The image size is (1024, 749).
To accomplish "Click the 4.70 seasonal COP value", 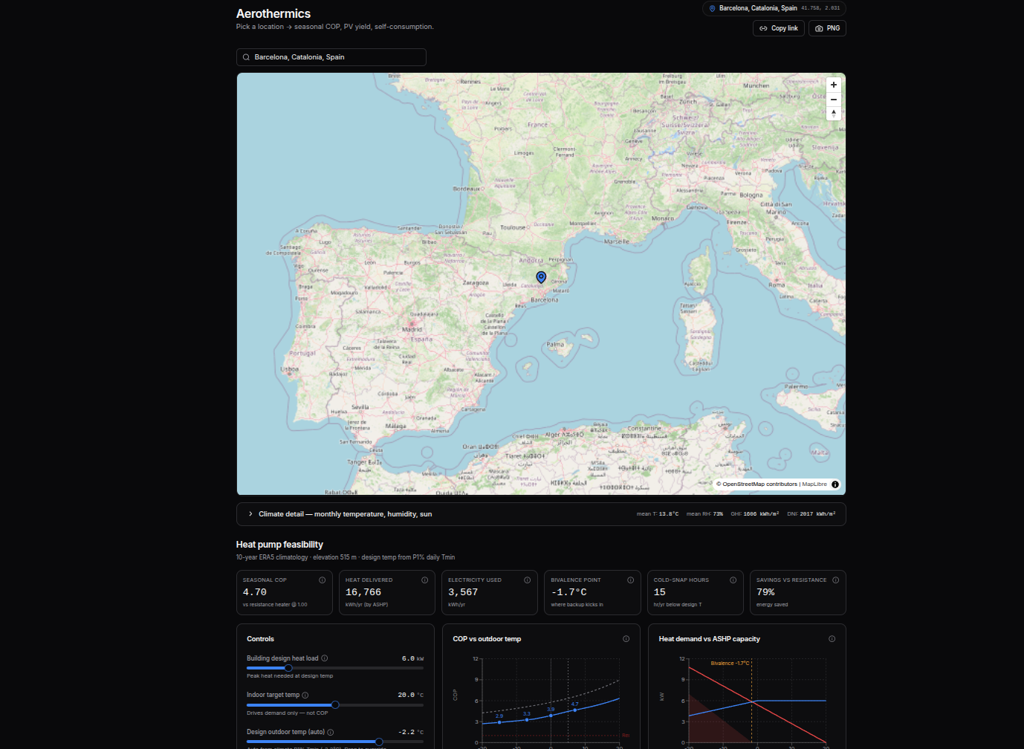I will (255, 592).
